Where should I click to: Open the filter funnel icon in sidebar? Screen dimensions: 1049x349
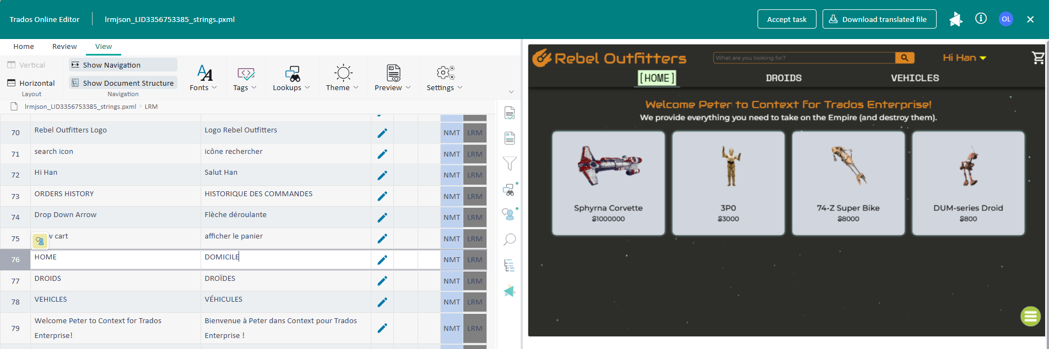[510, 163]
